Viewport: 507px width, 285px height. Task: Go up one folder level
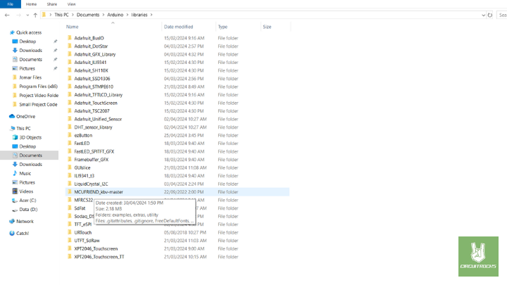tap(35, 15)
